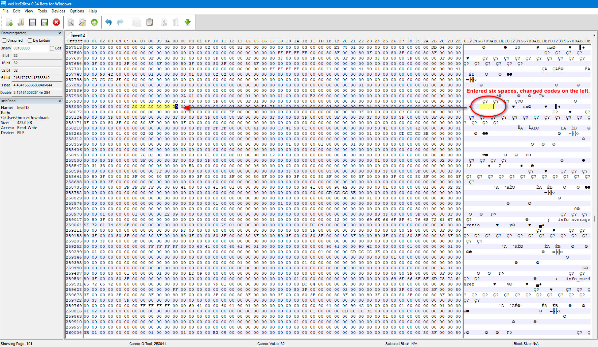This screenshot has width=598, height=347.
Task: Click offset row 257513
Action: coord(74,47)
